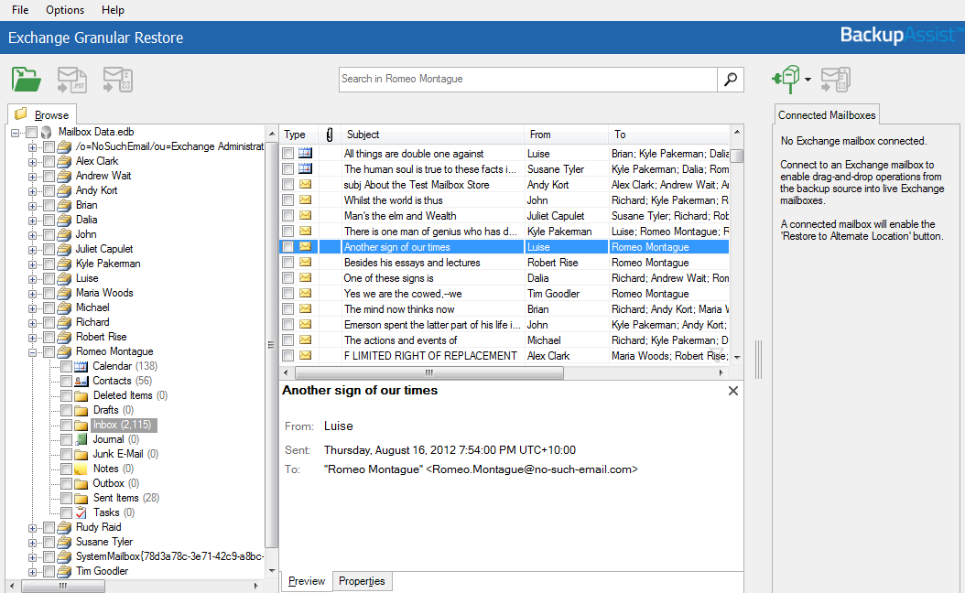Click the Deleted Items folder icon
This screenshot has width=965, height=593.
[81, 395]
